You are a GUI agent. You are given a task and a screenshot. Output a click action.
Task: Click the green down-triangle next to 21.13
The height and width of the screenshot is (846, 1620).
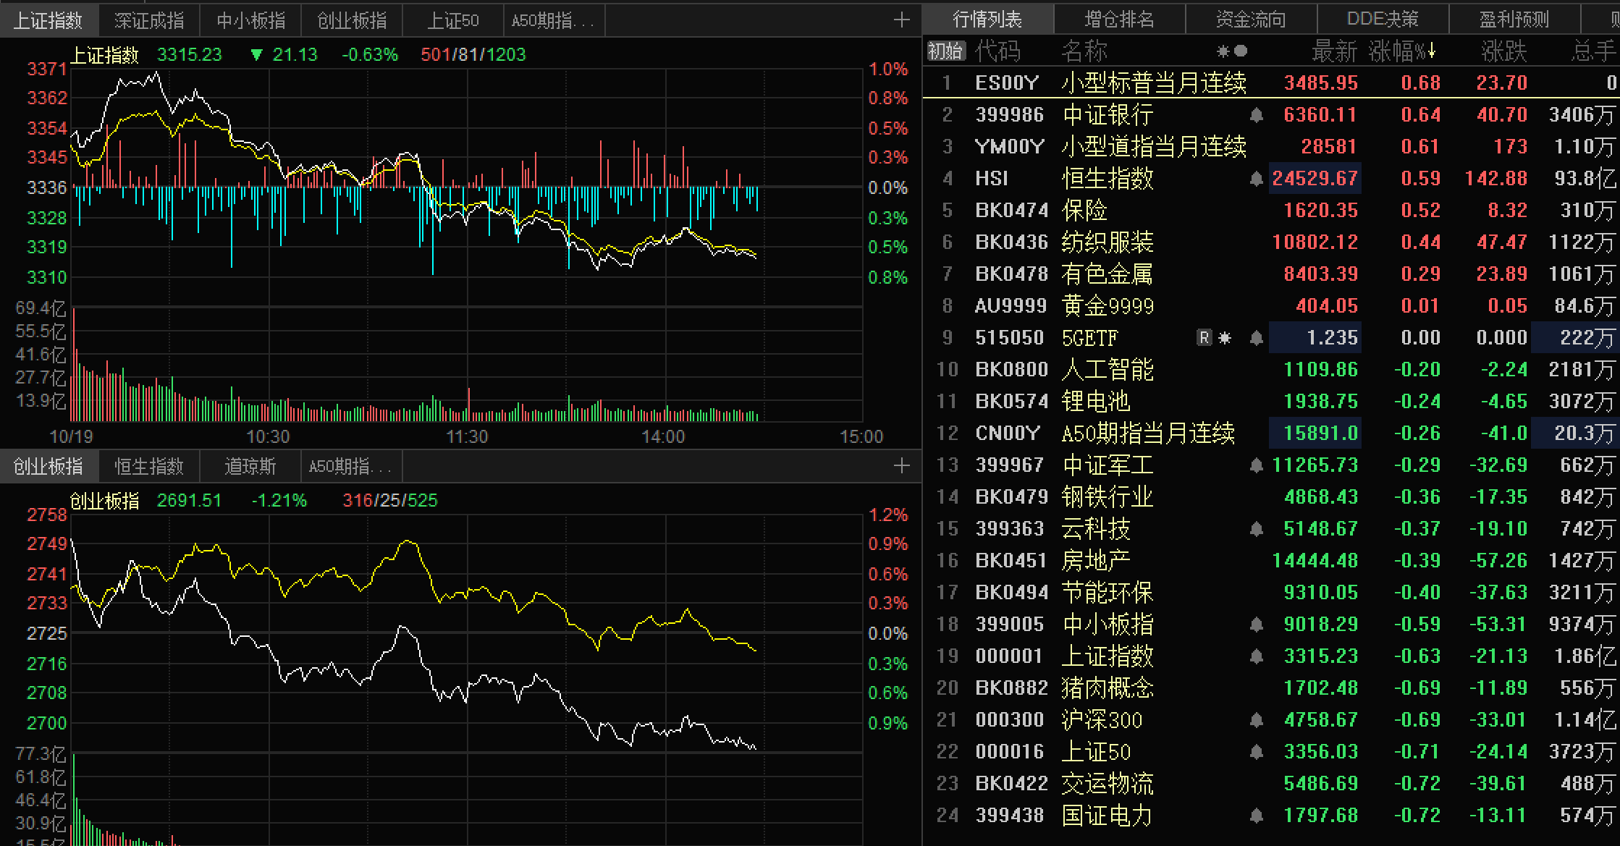coord(256,54)
